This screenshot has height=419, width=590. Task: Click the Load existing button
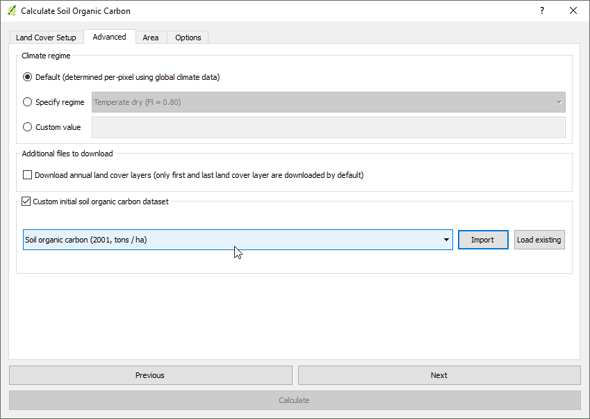(x=539, y=239)
